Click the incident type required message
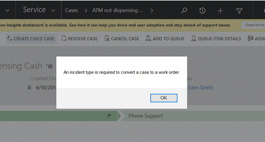Viewport: 265px width, 142px height. [x=121, y=72]
